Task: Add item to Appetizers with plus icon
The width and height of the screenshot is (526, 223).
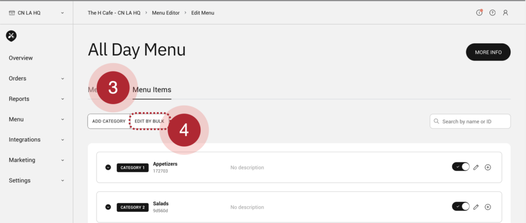Action: pos(488,167)
